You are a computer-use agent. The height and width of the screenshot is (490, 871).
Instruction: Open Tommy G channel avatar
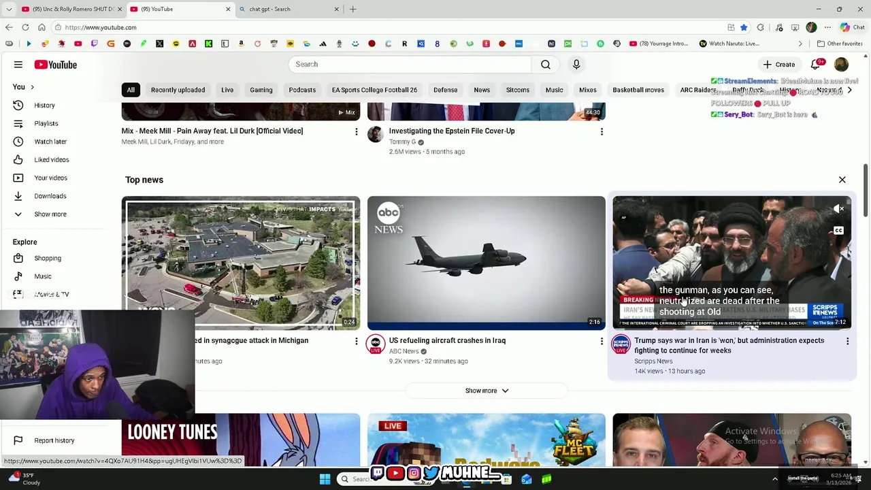point(376,134)
